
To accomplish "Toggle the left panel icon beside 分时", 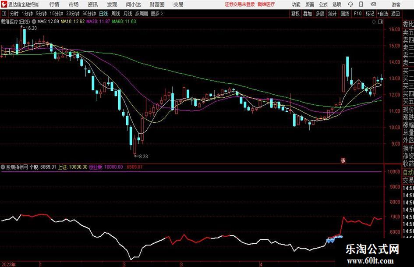I will click(x=4, y=14).
